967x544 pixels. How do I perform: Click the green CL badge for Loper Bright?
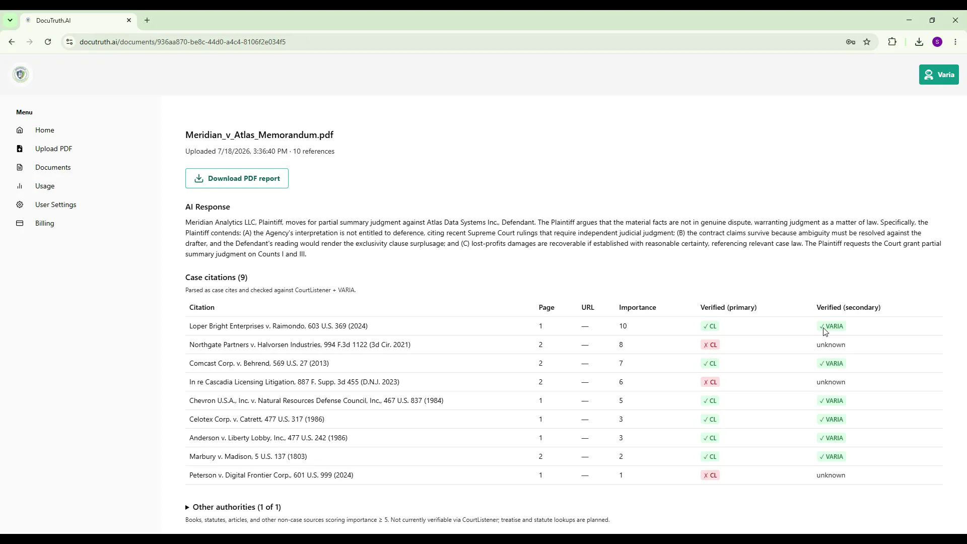[710, 326]
